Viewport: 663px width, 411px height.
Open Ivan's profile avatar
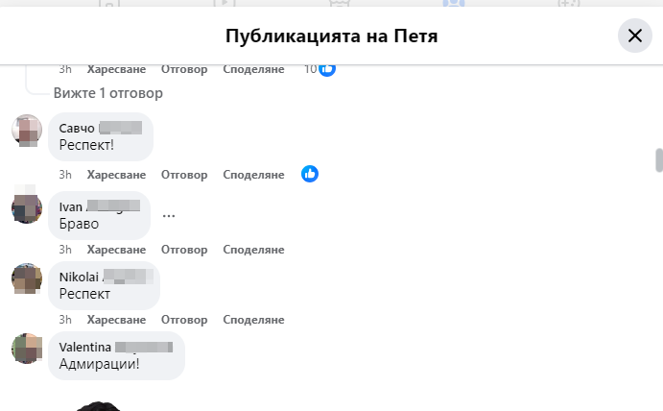[x=27, y=207]
